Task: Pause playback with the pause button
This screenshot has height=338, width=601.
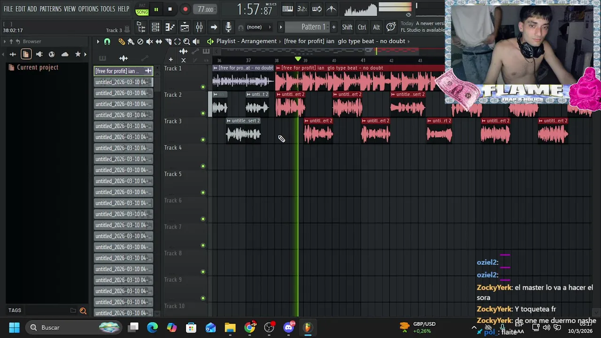Action: pyautogui.click(x=156, y=9)
